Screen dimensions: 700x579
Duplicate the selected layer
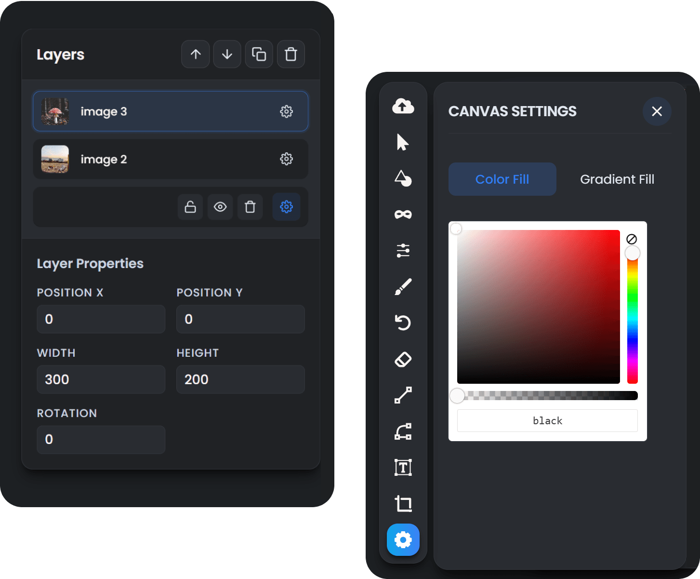point(259,54)
